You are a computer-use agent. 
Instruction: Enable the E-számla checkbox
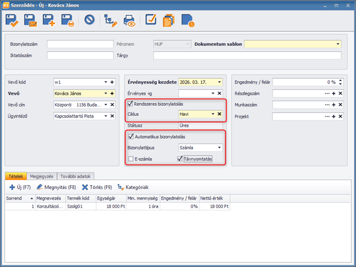point(131,159)
